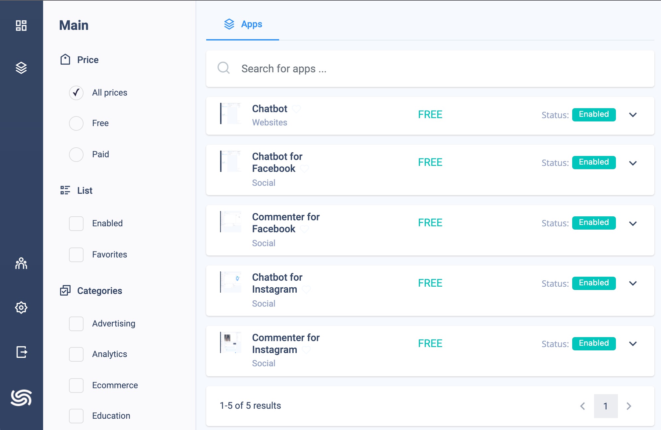The height and width of the screenshot is (430, 661).
Task: Click the search magnifier icon
Action: click(224, 68)
